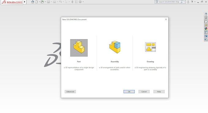Open the Design Library task pane tab
208x113 pixels.
tap(206, 18)
